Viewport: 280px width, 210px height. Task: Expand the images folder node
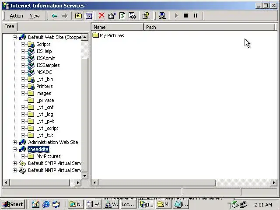tap(23, 93)
